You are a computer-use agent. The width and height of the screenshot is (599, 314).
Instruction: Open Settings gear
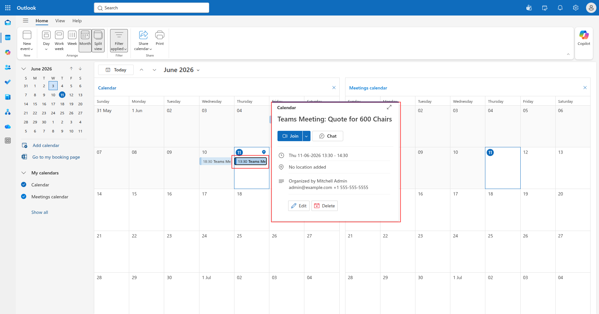(576, 8)
